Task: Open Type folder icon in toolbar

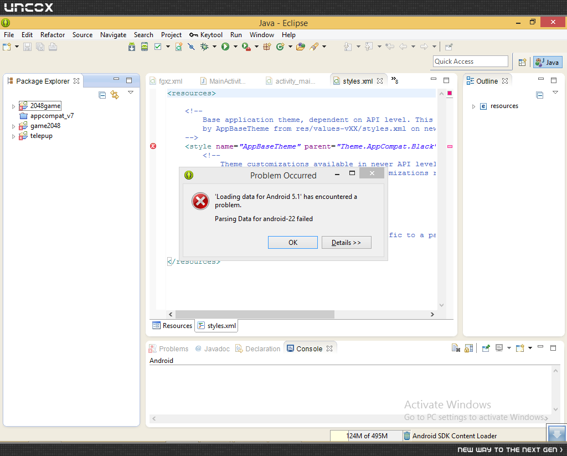Action: coord(301,47)
